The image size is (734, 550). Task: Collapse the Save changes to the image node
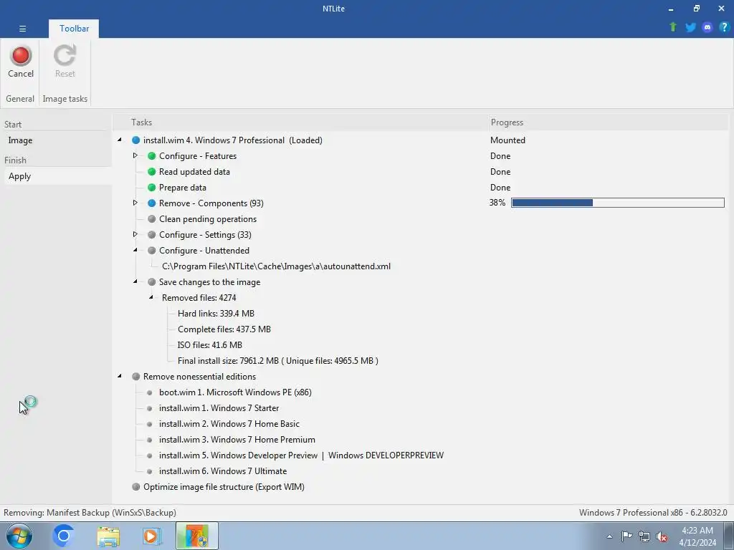(x=135, y=281)
